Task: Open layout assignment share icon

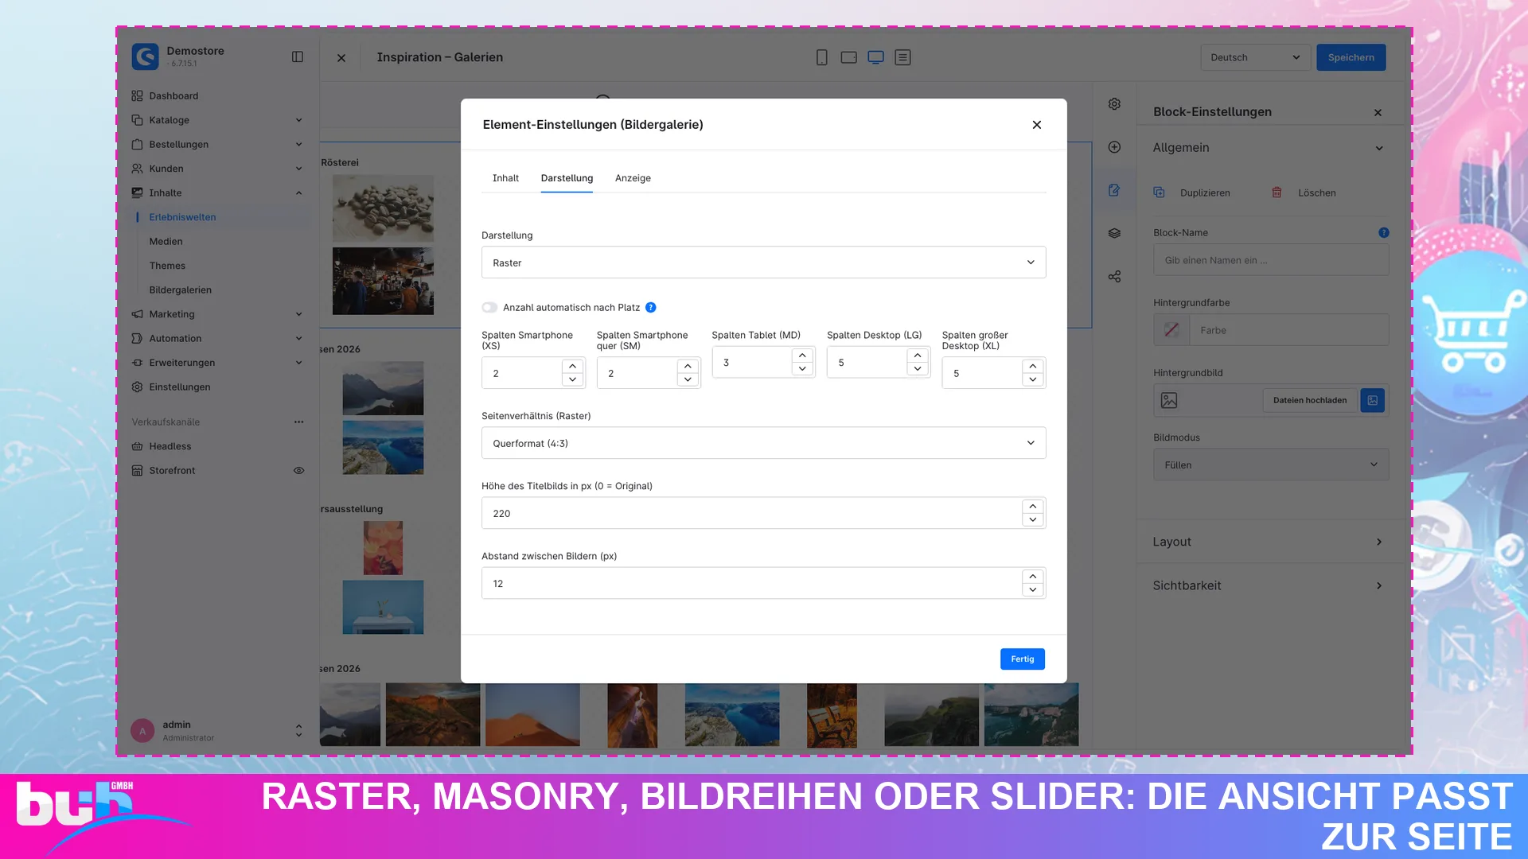Action: coord(1114,277)
